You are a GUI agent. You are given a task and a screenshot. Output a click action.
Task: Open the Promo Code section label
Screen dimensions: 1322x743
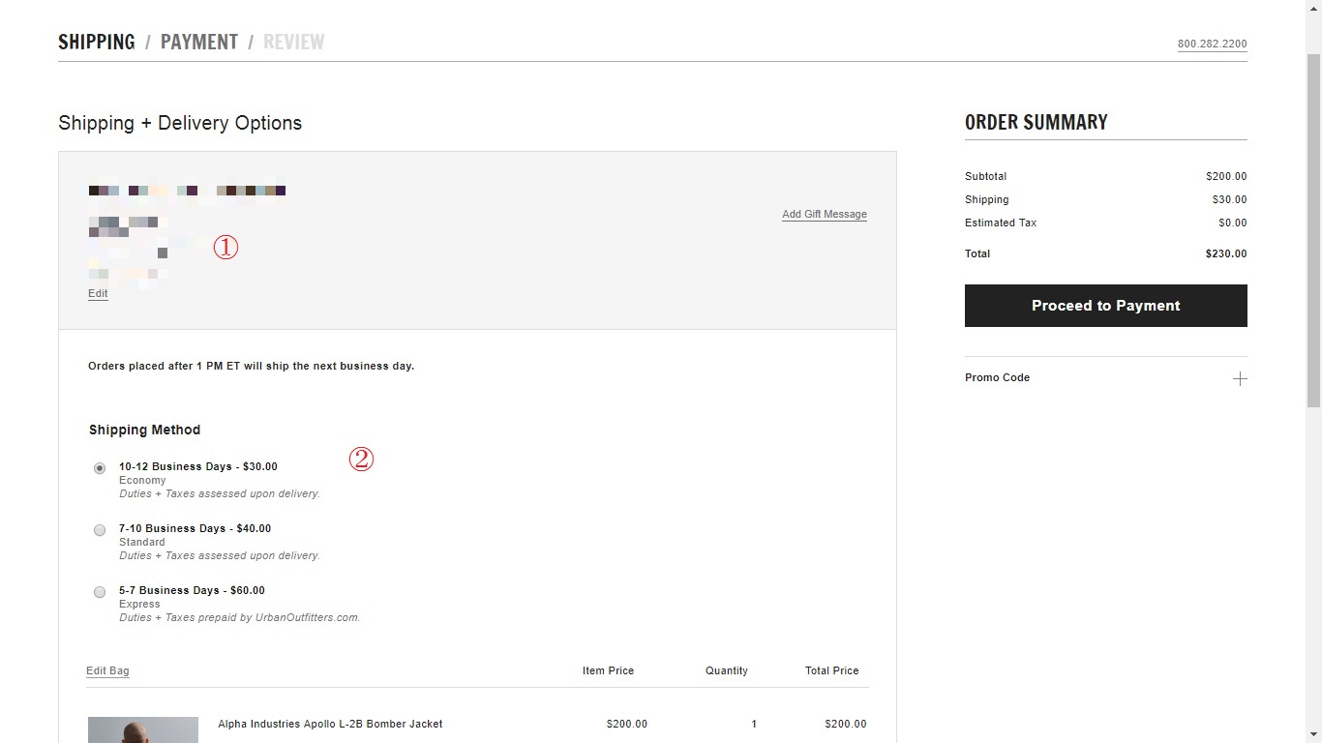coord(997,378)
